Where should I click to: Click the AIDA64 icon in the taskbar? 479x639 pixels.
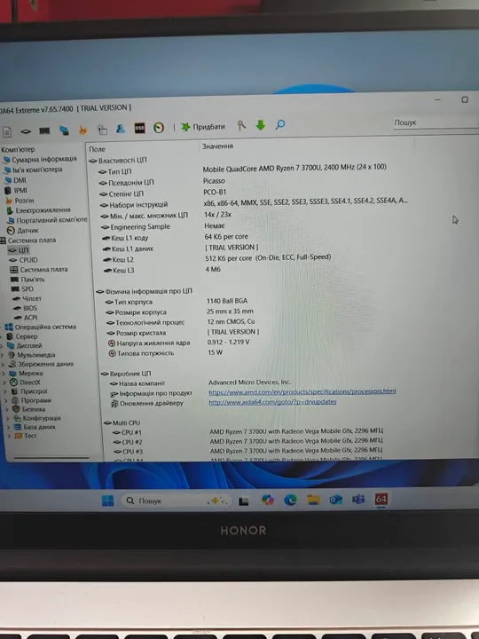(x=381, y=499)
